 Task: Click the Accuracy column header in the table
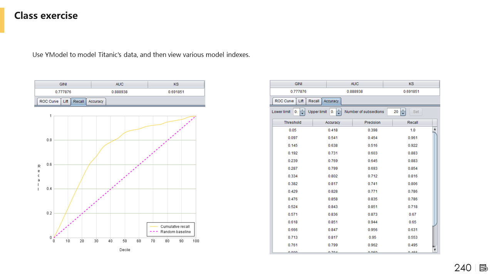tap(333, 122)
